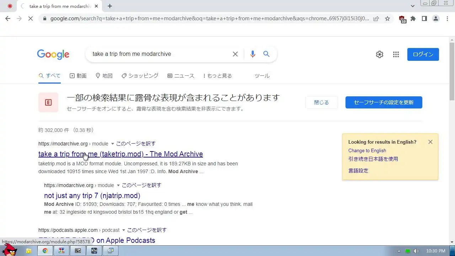Image resolution: width=455 pixels, height=256 pixels.
Task: Stop loading the page
Action: click(x=31, y=18)
